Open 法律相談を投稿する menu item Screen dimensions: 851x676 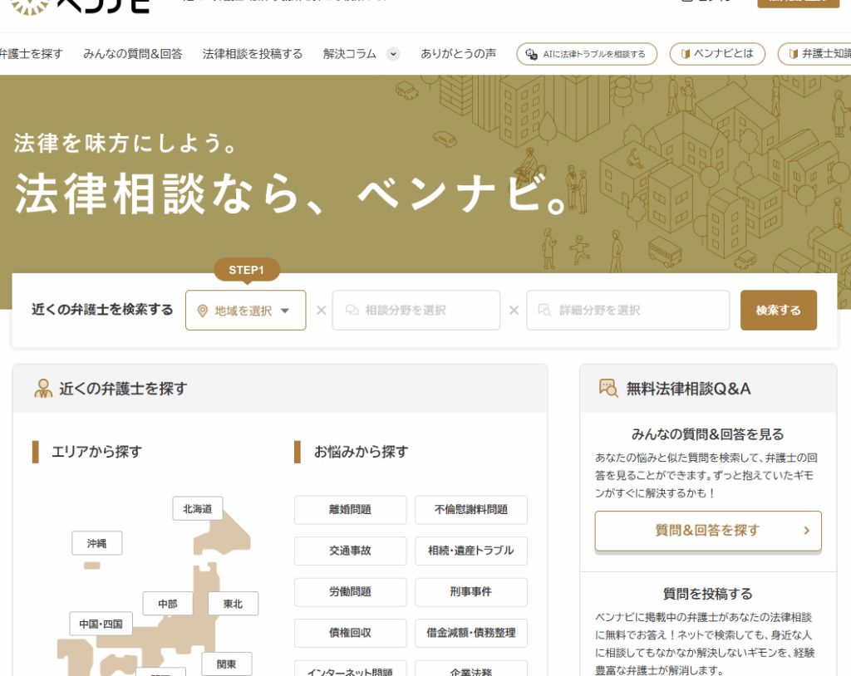click(253, 54)
